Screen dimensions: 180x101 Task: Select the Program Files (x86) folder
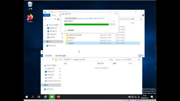click(x=103, y=35)
